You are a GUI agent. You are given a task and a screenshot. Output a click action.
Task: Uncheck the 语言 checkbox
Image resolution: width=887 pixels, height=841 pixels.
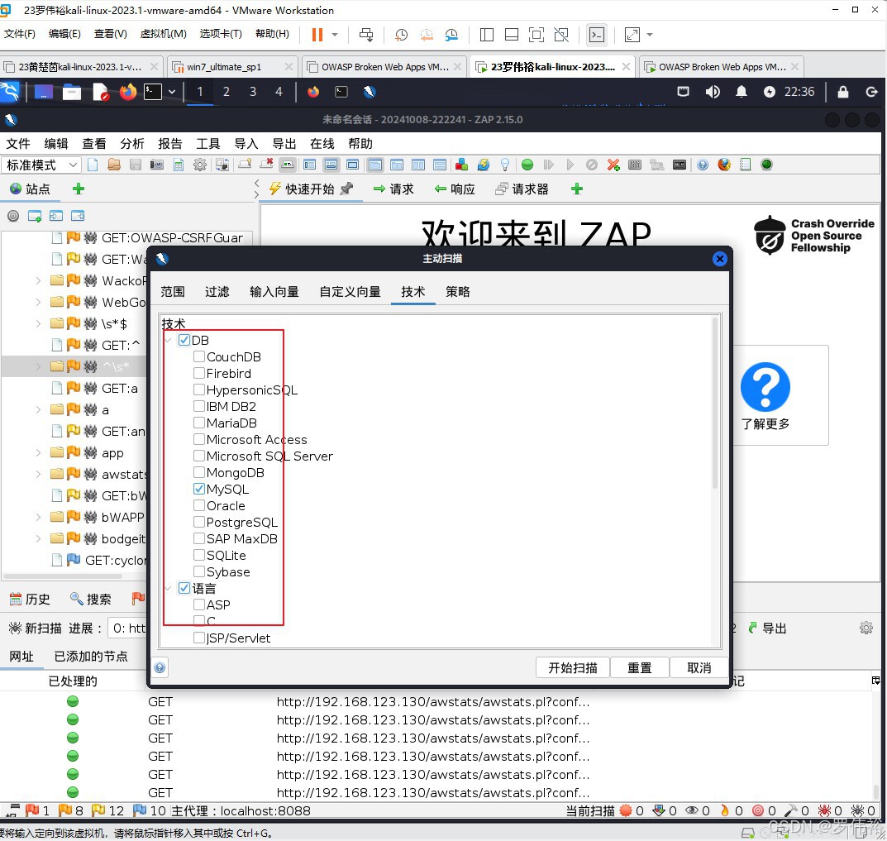pyautogui.click(x=184, y=588)
